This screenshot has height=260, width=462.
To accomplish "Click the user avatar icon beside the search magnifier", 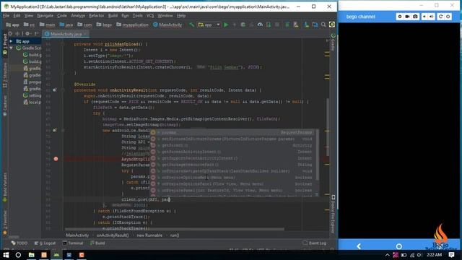I will pyautogui.click(x=332, y=25).
